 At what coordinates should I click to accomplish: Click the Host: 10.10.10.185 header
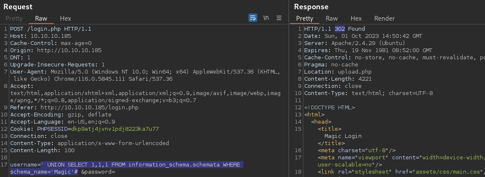coord(41,36)
